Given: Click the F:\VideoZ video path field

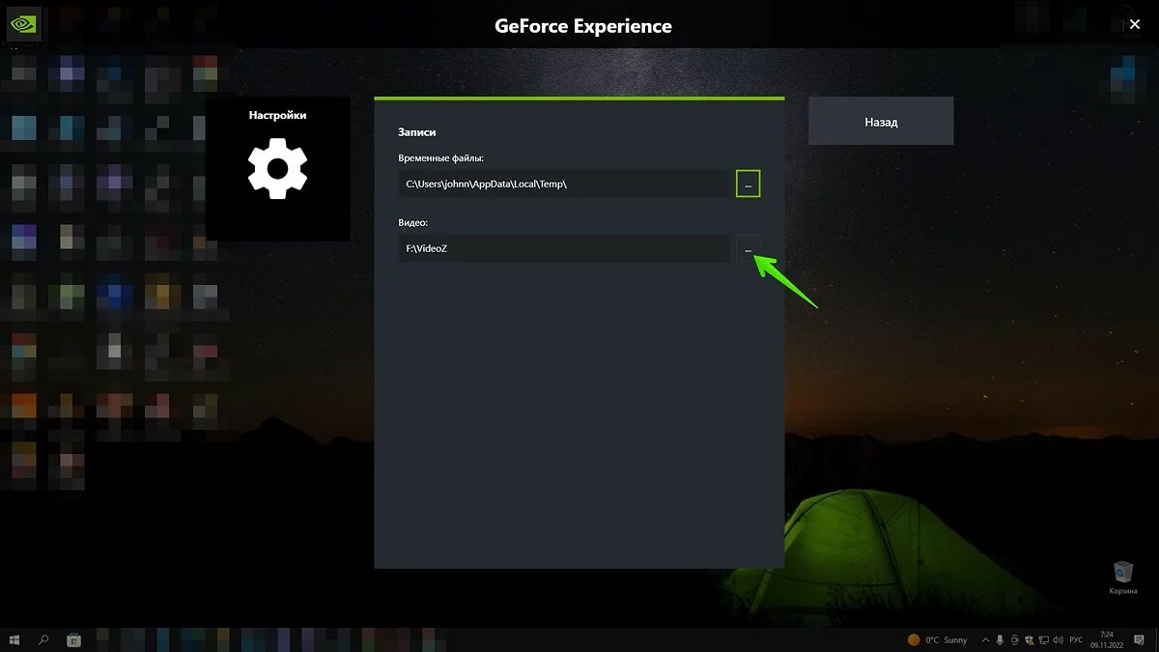Looking at the screenshot, I should [564, 249].
